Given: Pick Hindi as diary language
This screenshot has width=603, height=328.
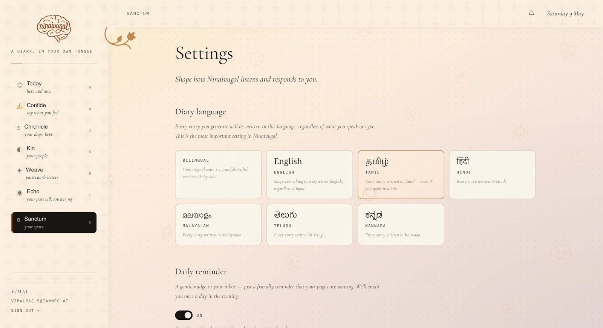Looking at the screenshot, I should point(492,175).
